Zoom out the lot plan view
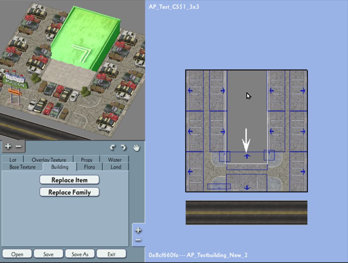 coord(138,240)
